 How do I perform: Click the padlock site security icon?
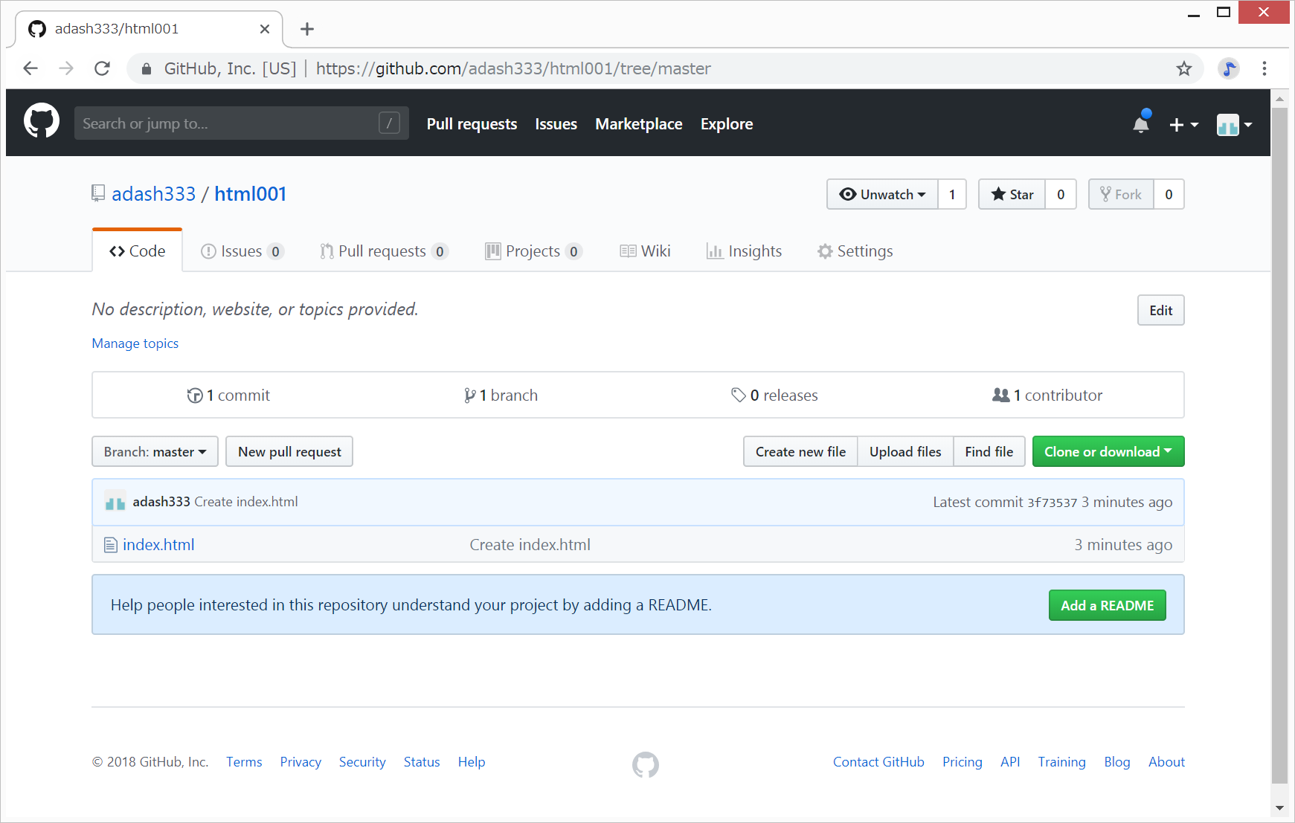147,68
